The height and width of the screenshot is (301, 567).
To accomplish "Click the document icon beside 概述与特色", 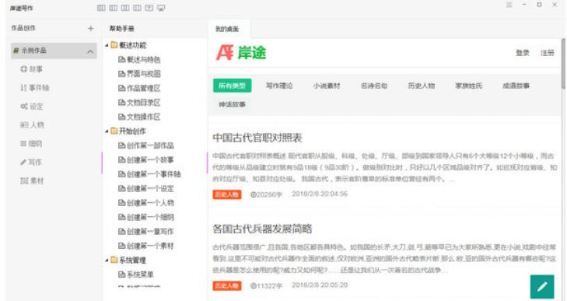I will tap(122, 59).
